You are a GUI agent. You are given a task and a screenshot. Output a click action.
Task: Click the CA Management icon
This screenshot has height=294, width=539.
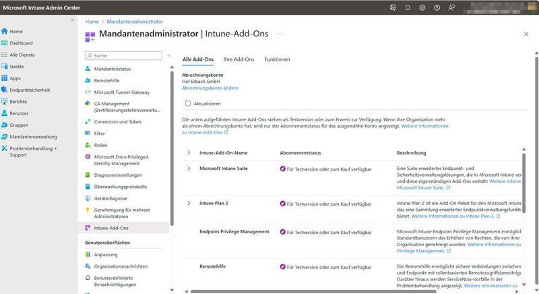88,103
